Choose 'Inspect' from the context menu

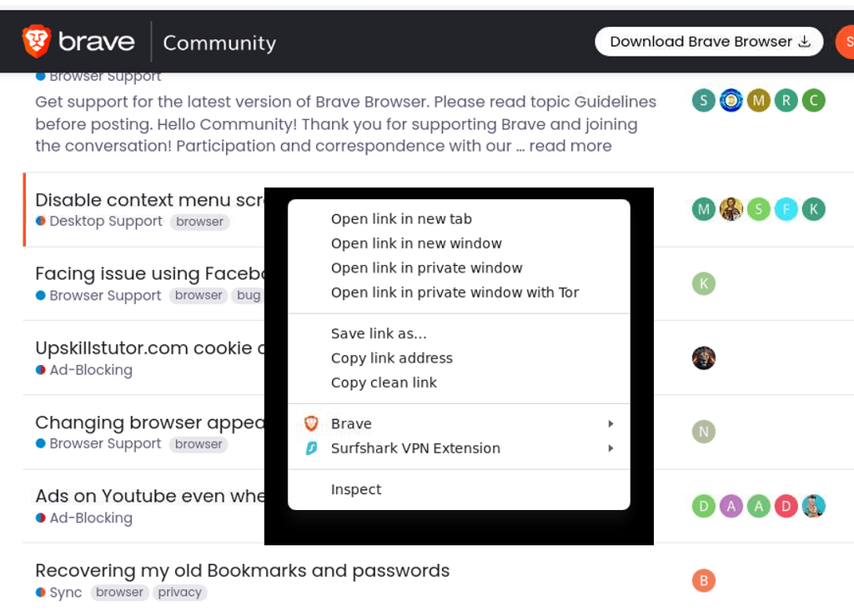[357, 489]
